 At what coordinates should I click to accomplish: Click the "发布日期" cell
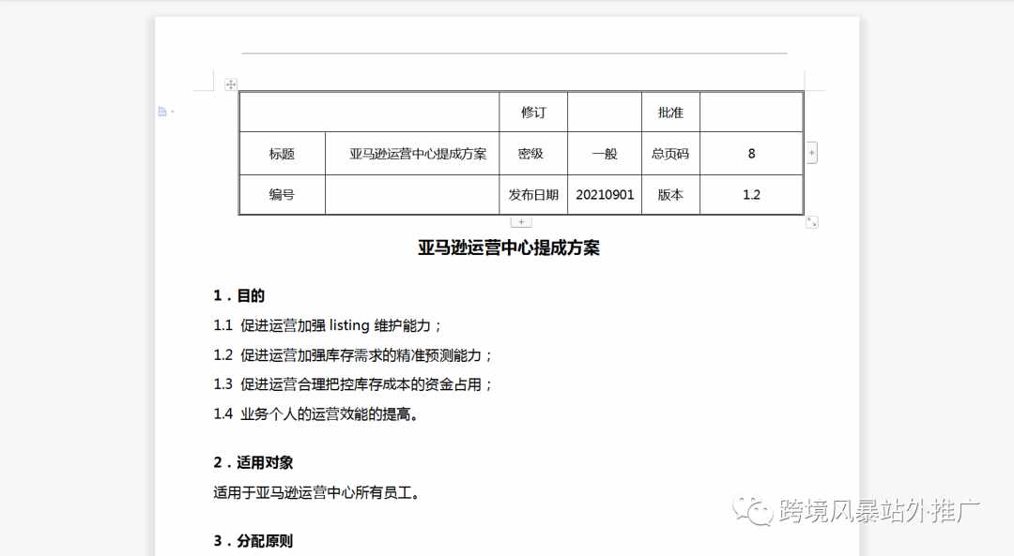coord(533,194)
